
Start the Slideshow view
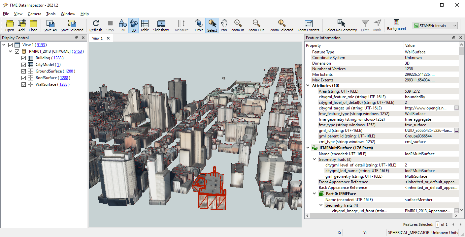click(161, 25)
